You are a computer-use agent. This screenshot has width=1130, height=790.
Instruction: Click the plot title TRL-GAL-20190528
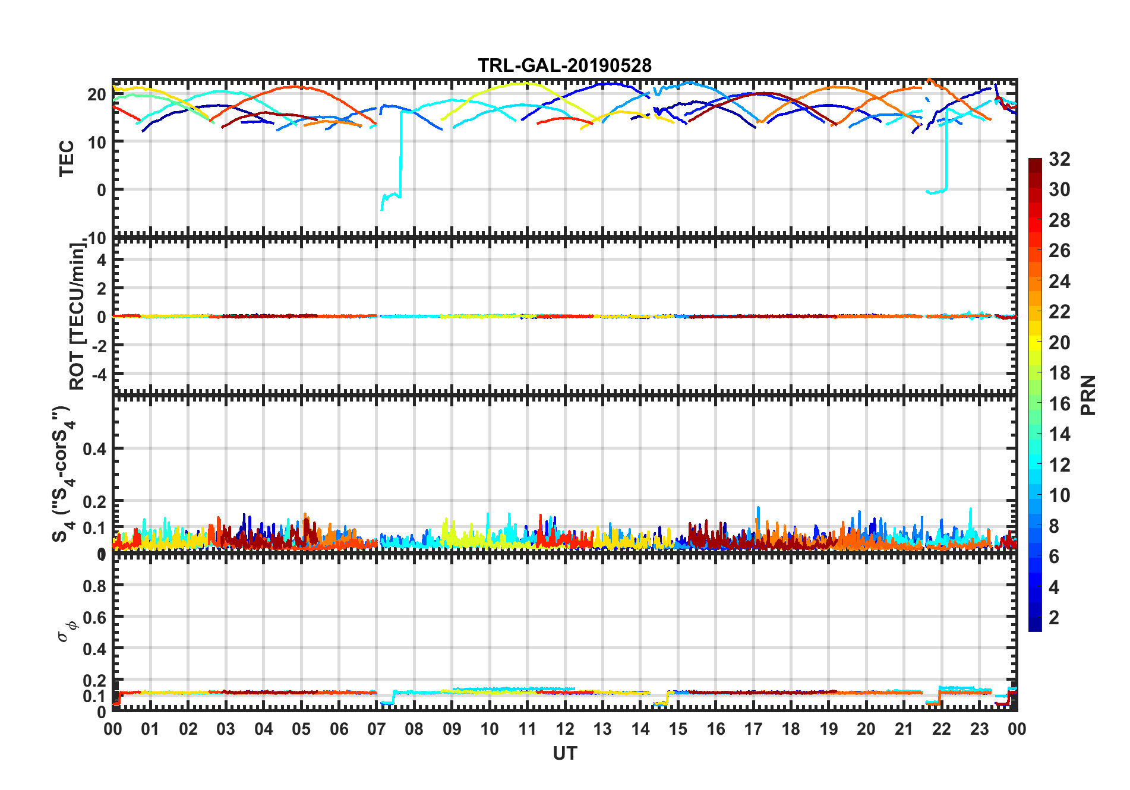564,65
